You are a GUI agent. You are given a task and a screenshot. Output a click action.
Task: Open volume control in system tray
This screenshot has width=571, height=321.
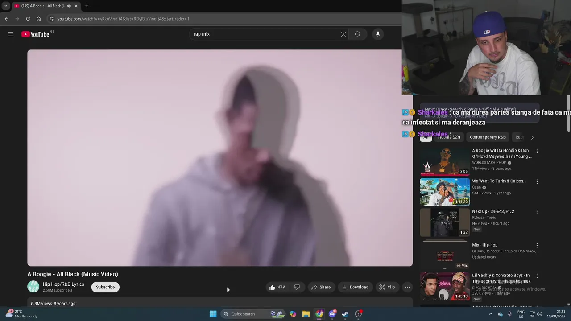coord(539,314)
